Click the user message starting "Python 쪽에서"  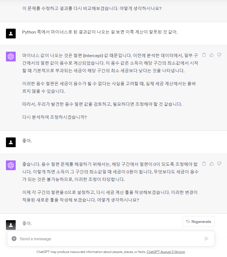pos(100,32)
